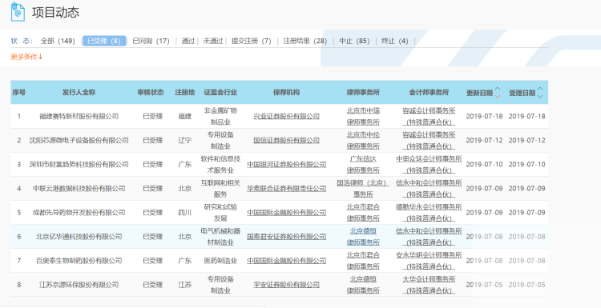Click the 保荐机构 column header
Viewport: 601px width, 308px height.
pyautogui.click(x=286, y=93)
